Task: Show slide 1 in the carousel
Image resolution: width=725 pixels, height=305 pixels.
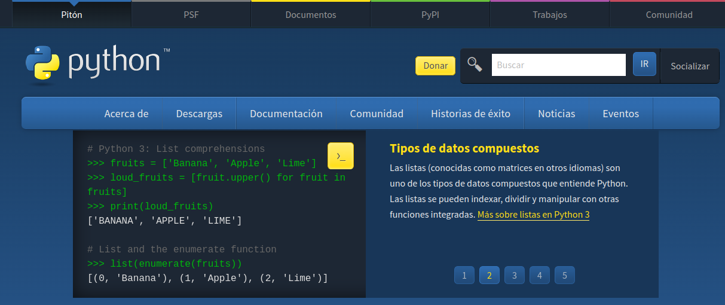Action: point(464,276)
